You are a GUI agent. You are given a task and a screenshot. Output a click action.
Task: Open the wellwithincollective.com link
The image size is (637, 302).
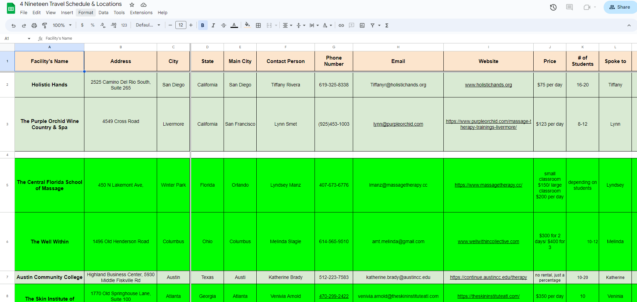pos(488,241)
